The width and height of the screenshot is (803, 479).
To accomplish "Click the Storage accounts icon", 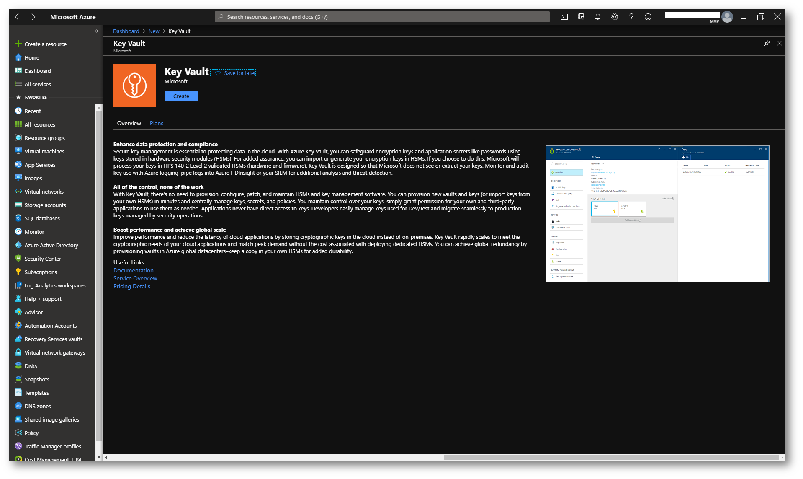I will pyautogui.click(x=18, y=205).
